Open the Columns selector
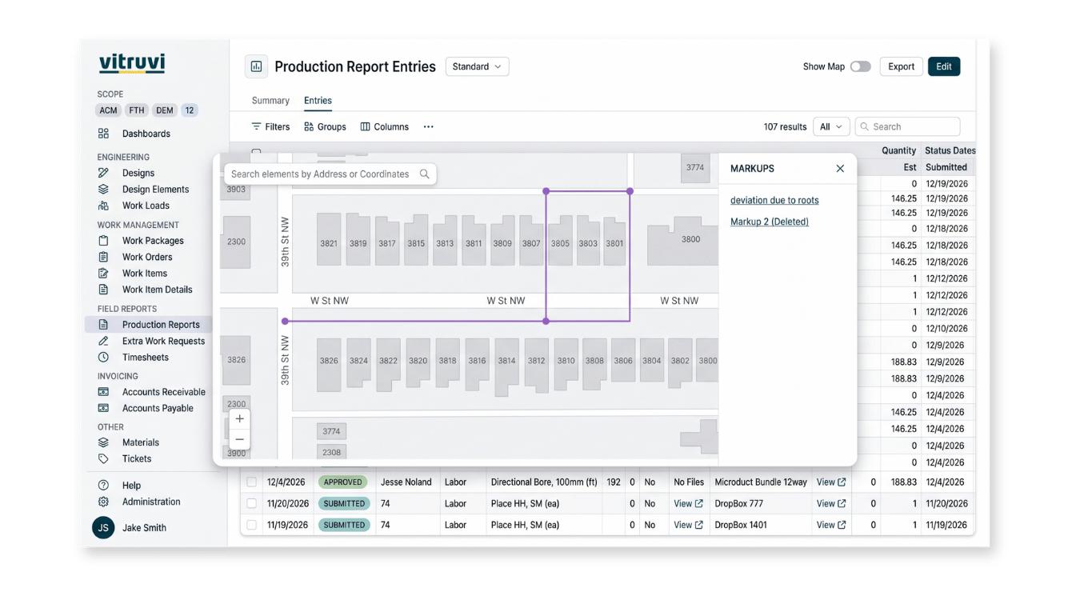This screenshot has width=1080, height=600. click(385, 126)
